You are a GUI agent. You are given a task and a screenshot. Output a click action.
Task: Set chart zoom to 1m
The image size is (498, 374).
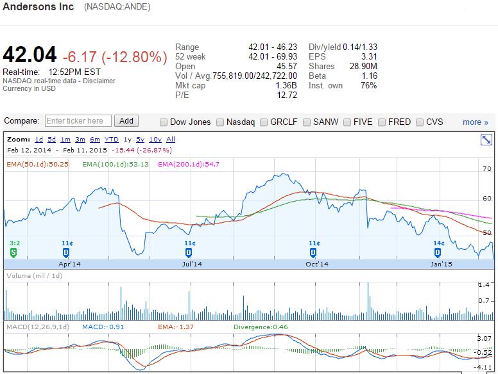pos(65,140)
